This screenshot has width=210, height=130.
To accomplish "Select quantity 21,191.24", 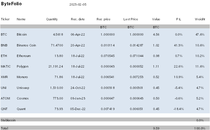I will click(56, 66).
